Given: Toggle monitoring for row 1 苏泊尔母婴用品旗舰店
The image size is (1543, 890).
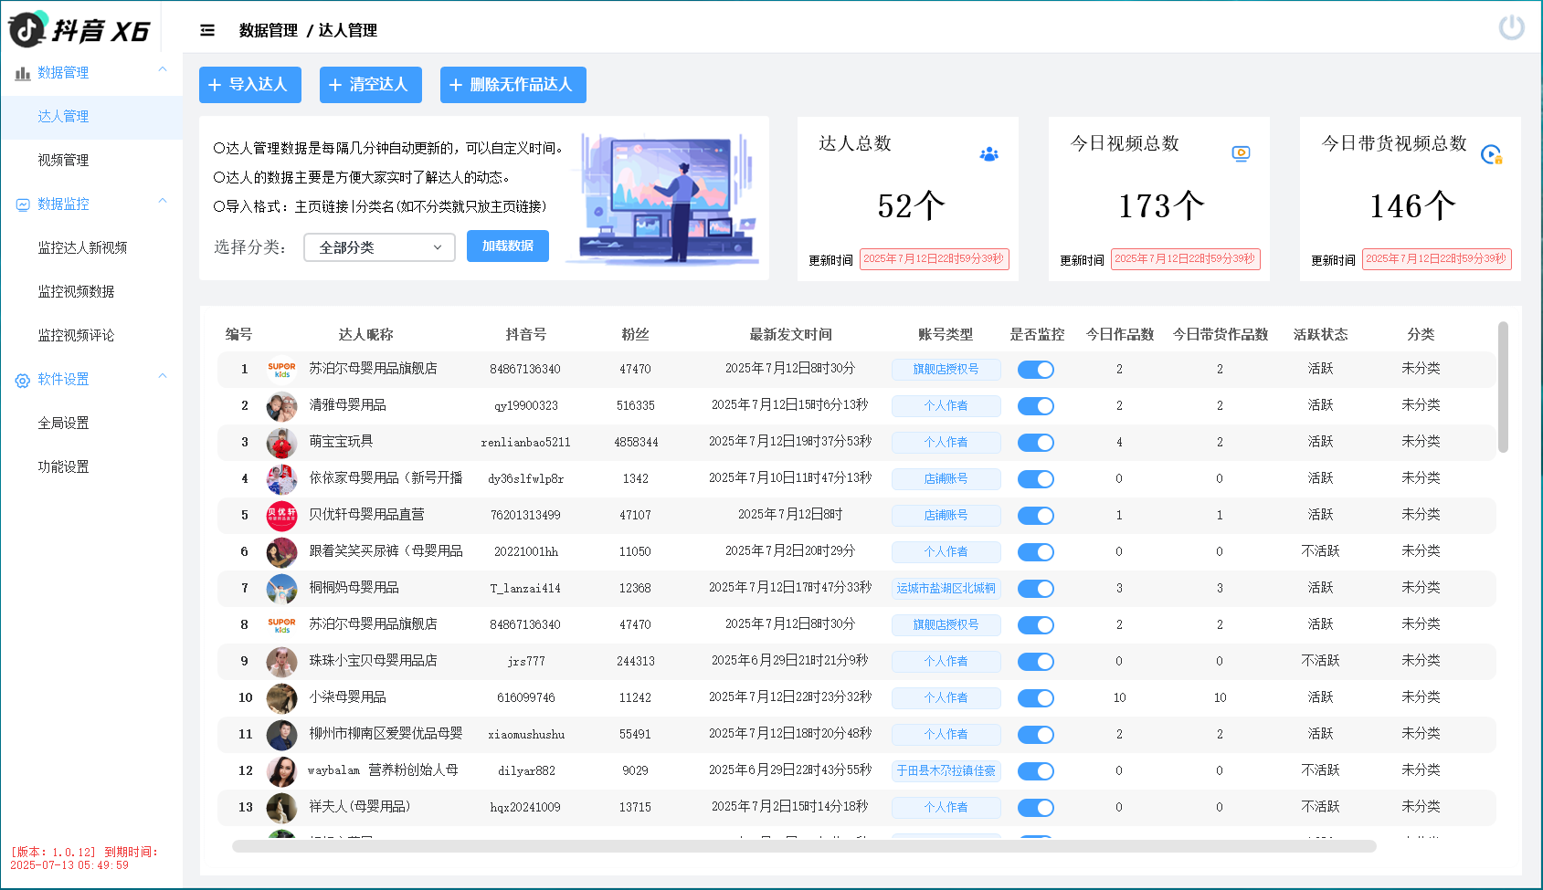Looking at the screenshot, I should [x=1036, y=370].
